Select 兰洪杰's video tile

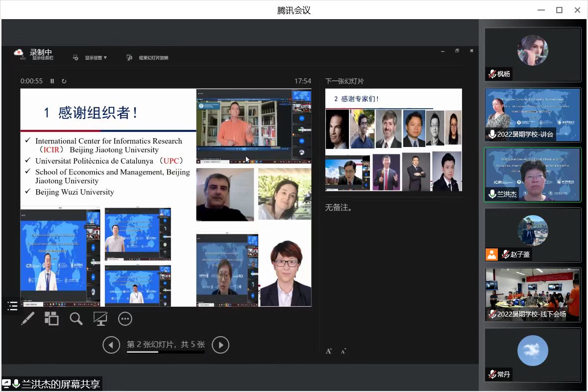(533, 175)
